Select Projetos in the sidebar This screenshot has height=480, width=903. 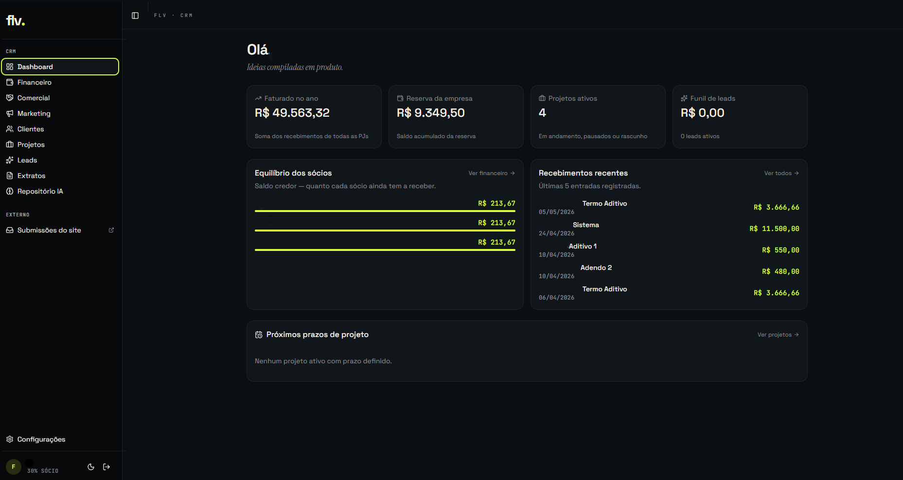click(x=60, y=144)
